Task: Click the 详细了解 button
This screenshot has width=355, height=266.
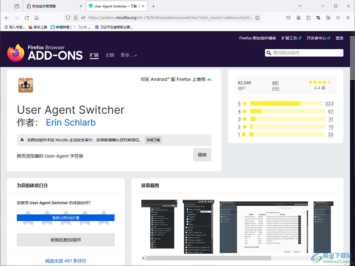Action: [x=153, y=140]
